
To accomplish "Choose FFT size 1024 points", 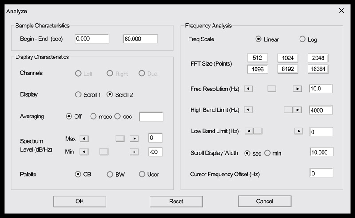I will 288,58.
